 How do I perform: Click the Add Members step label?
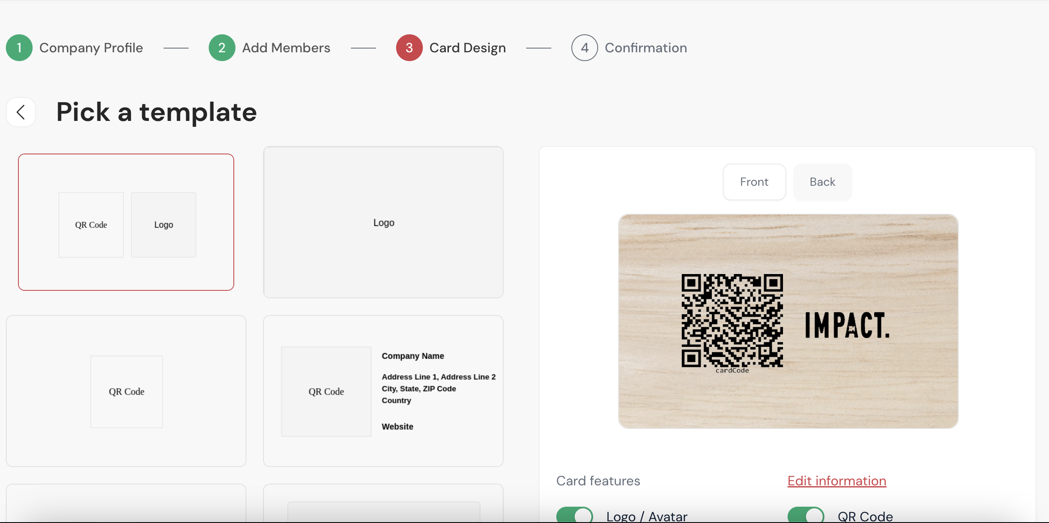[286, 48]
